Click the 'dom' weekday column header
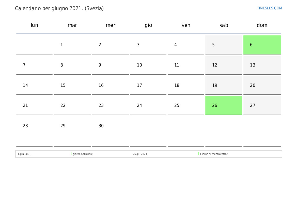The width and height of the screenshot is (297, 210). [x=262, y=25]
